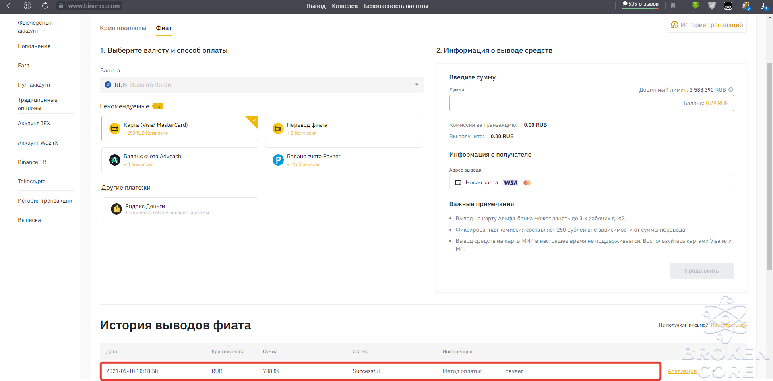Click the 708.84 amount in history table
The image size is (773, 381).
coord(271,371)
